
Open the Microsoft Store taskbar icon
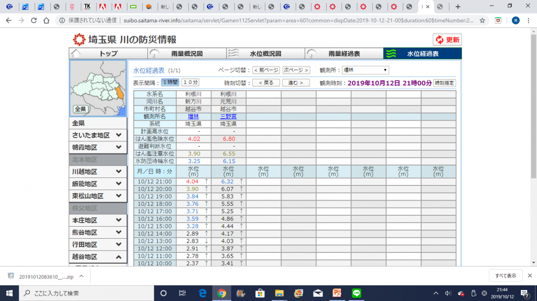coord(259,293)
